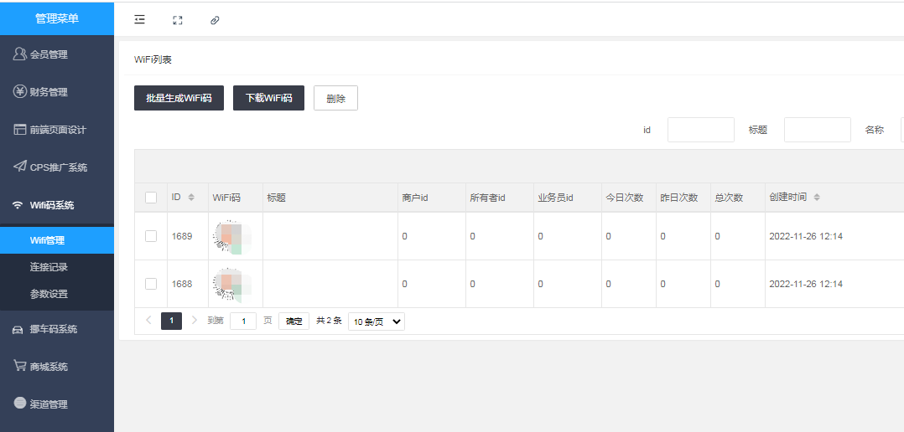Click the member management user icon

click(x=19, y=54)
